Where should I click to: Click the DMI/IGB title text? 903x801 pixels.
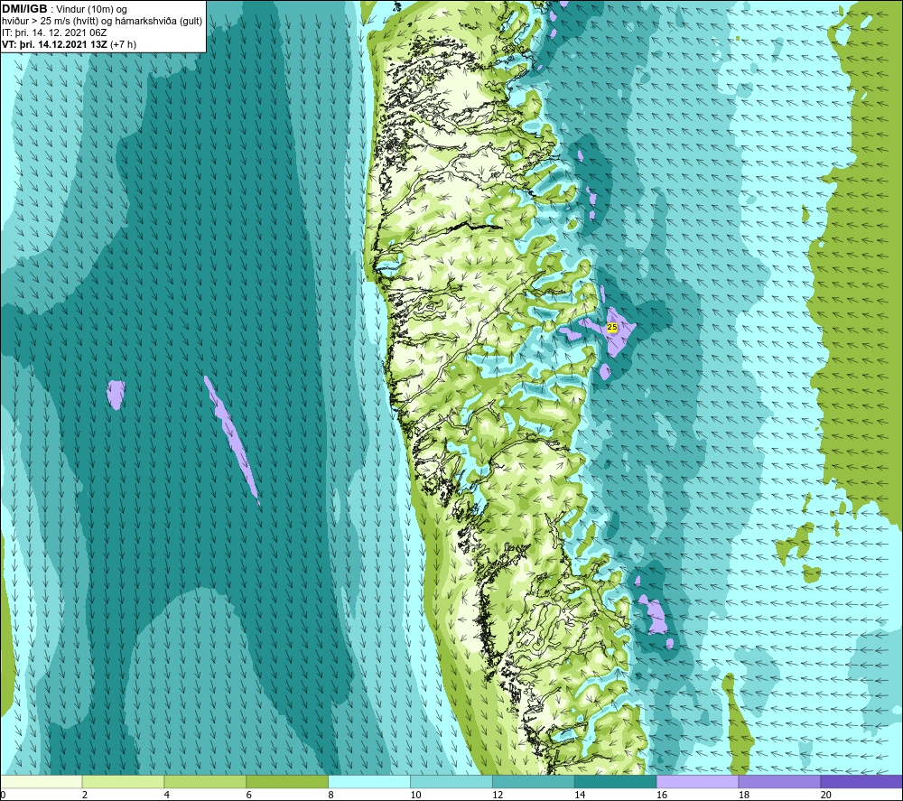click(x=24, y=9)
